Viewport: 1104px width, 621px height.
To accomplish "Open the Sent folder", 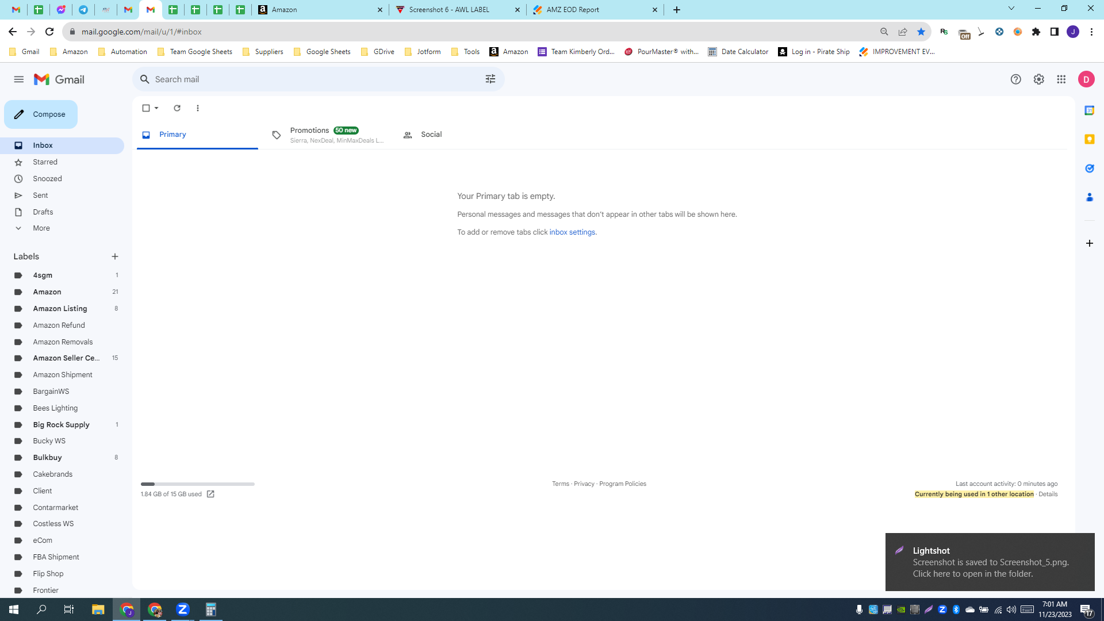I will click(62, 195).
